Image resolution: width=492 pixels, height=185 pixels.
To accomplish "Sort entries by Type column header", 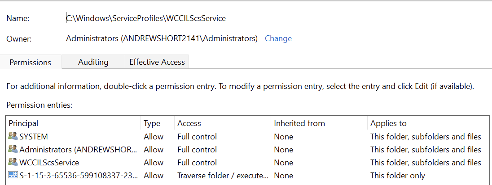I will pos(152,123).
